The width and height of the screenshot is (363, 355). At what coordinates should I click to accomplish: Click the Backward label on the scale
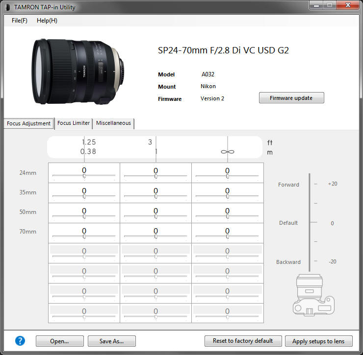[x=288, y=262]
